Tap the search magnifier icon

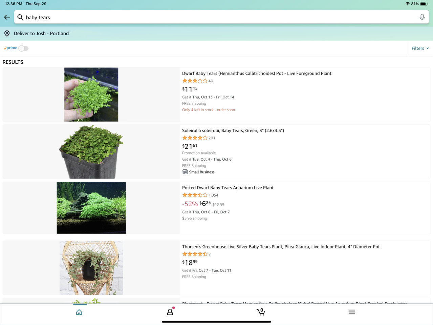pos(20,17)
